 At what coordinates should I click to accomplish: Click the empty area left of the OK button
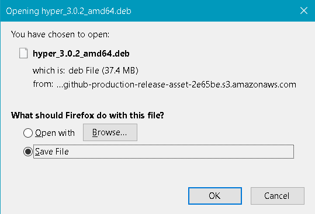click(101, 196)
